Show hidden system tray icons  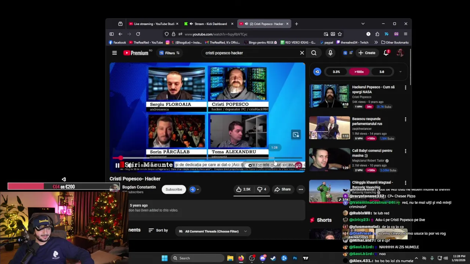(x=416, y=258)
